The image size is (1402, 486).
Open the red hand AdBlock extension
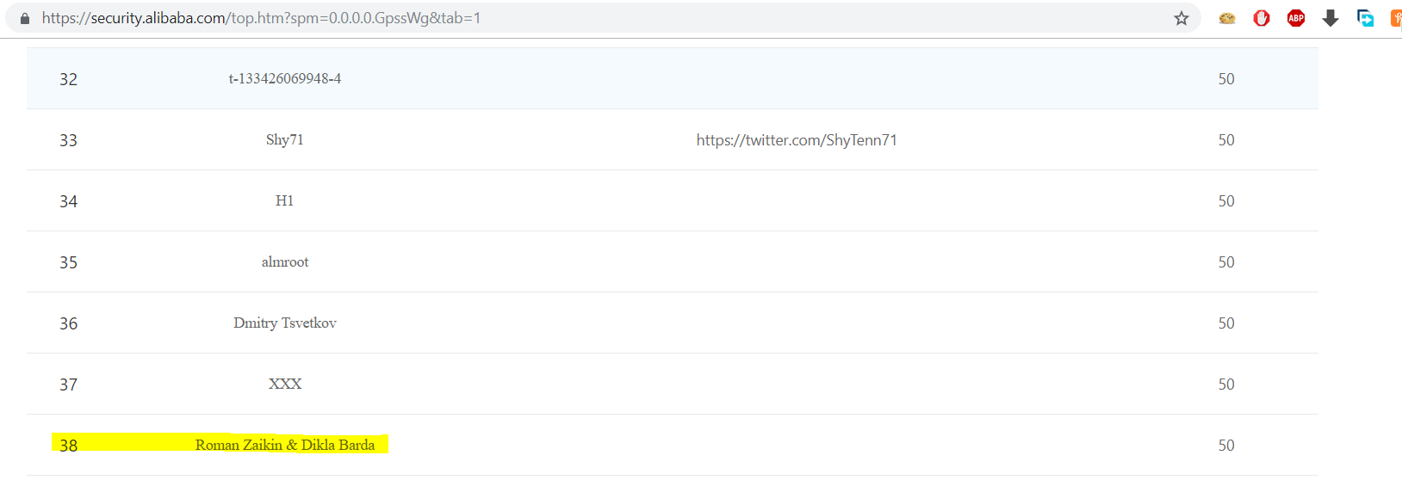coord(1262,18)
